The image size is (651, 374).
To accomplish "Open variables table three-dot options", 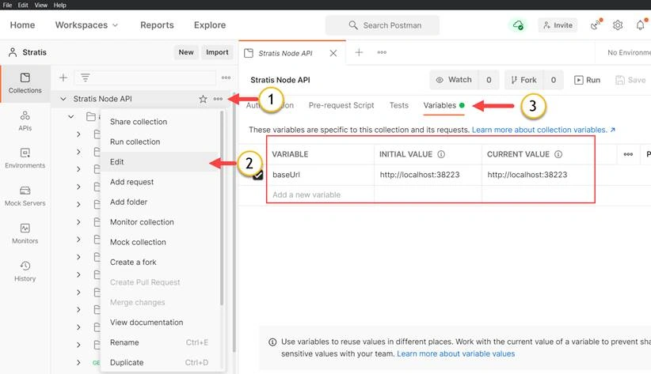I will click(628, 154).
